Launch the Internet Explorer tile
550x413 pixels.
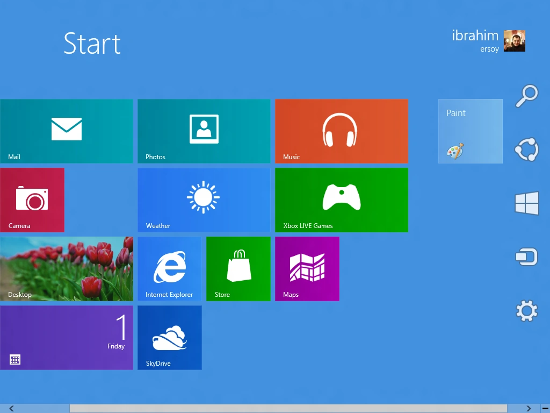point(169,269)
